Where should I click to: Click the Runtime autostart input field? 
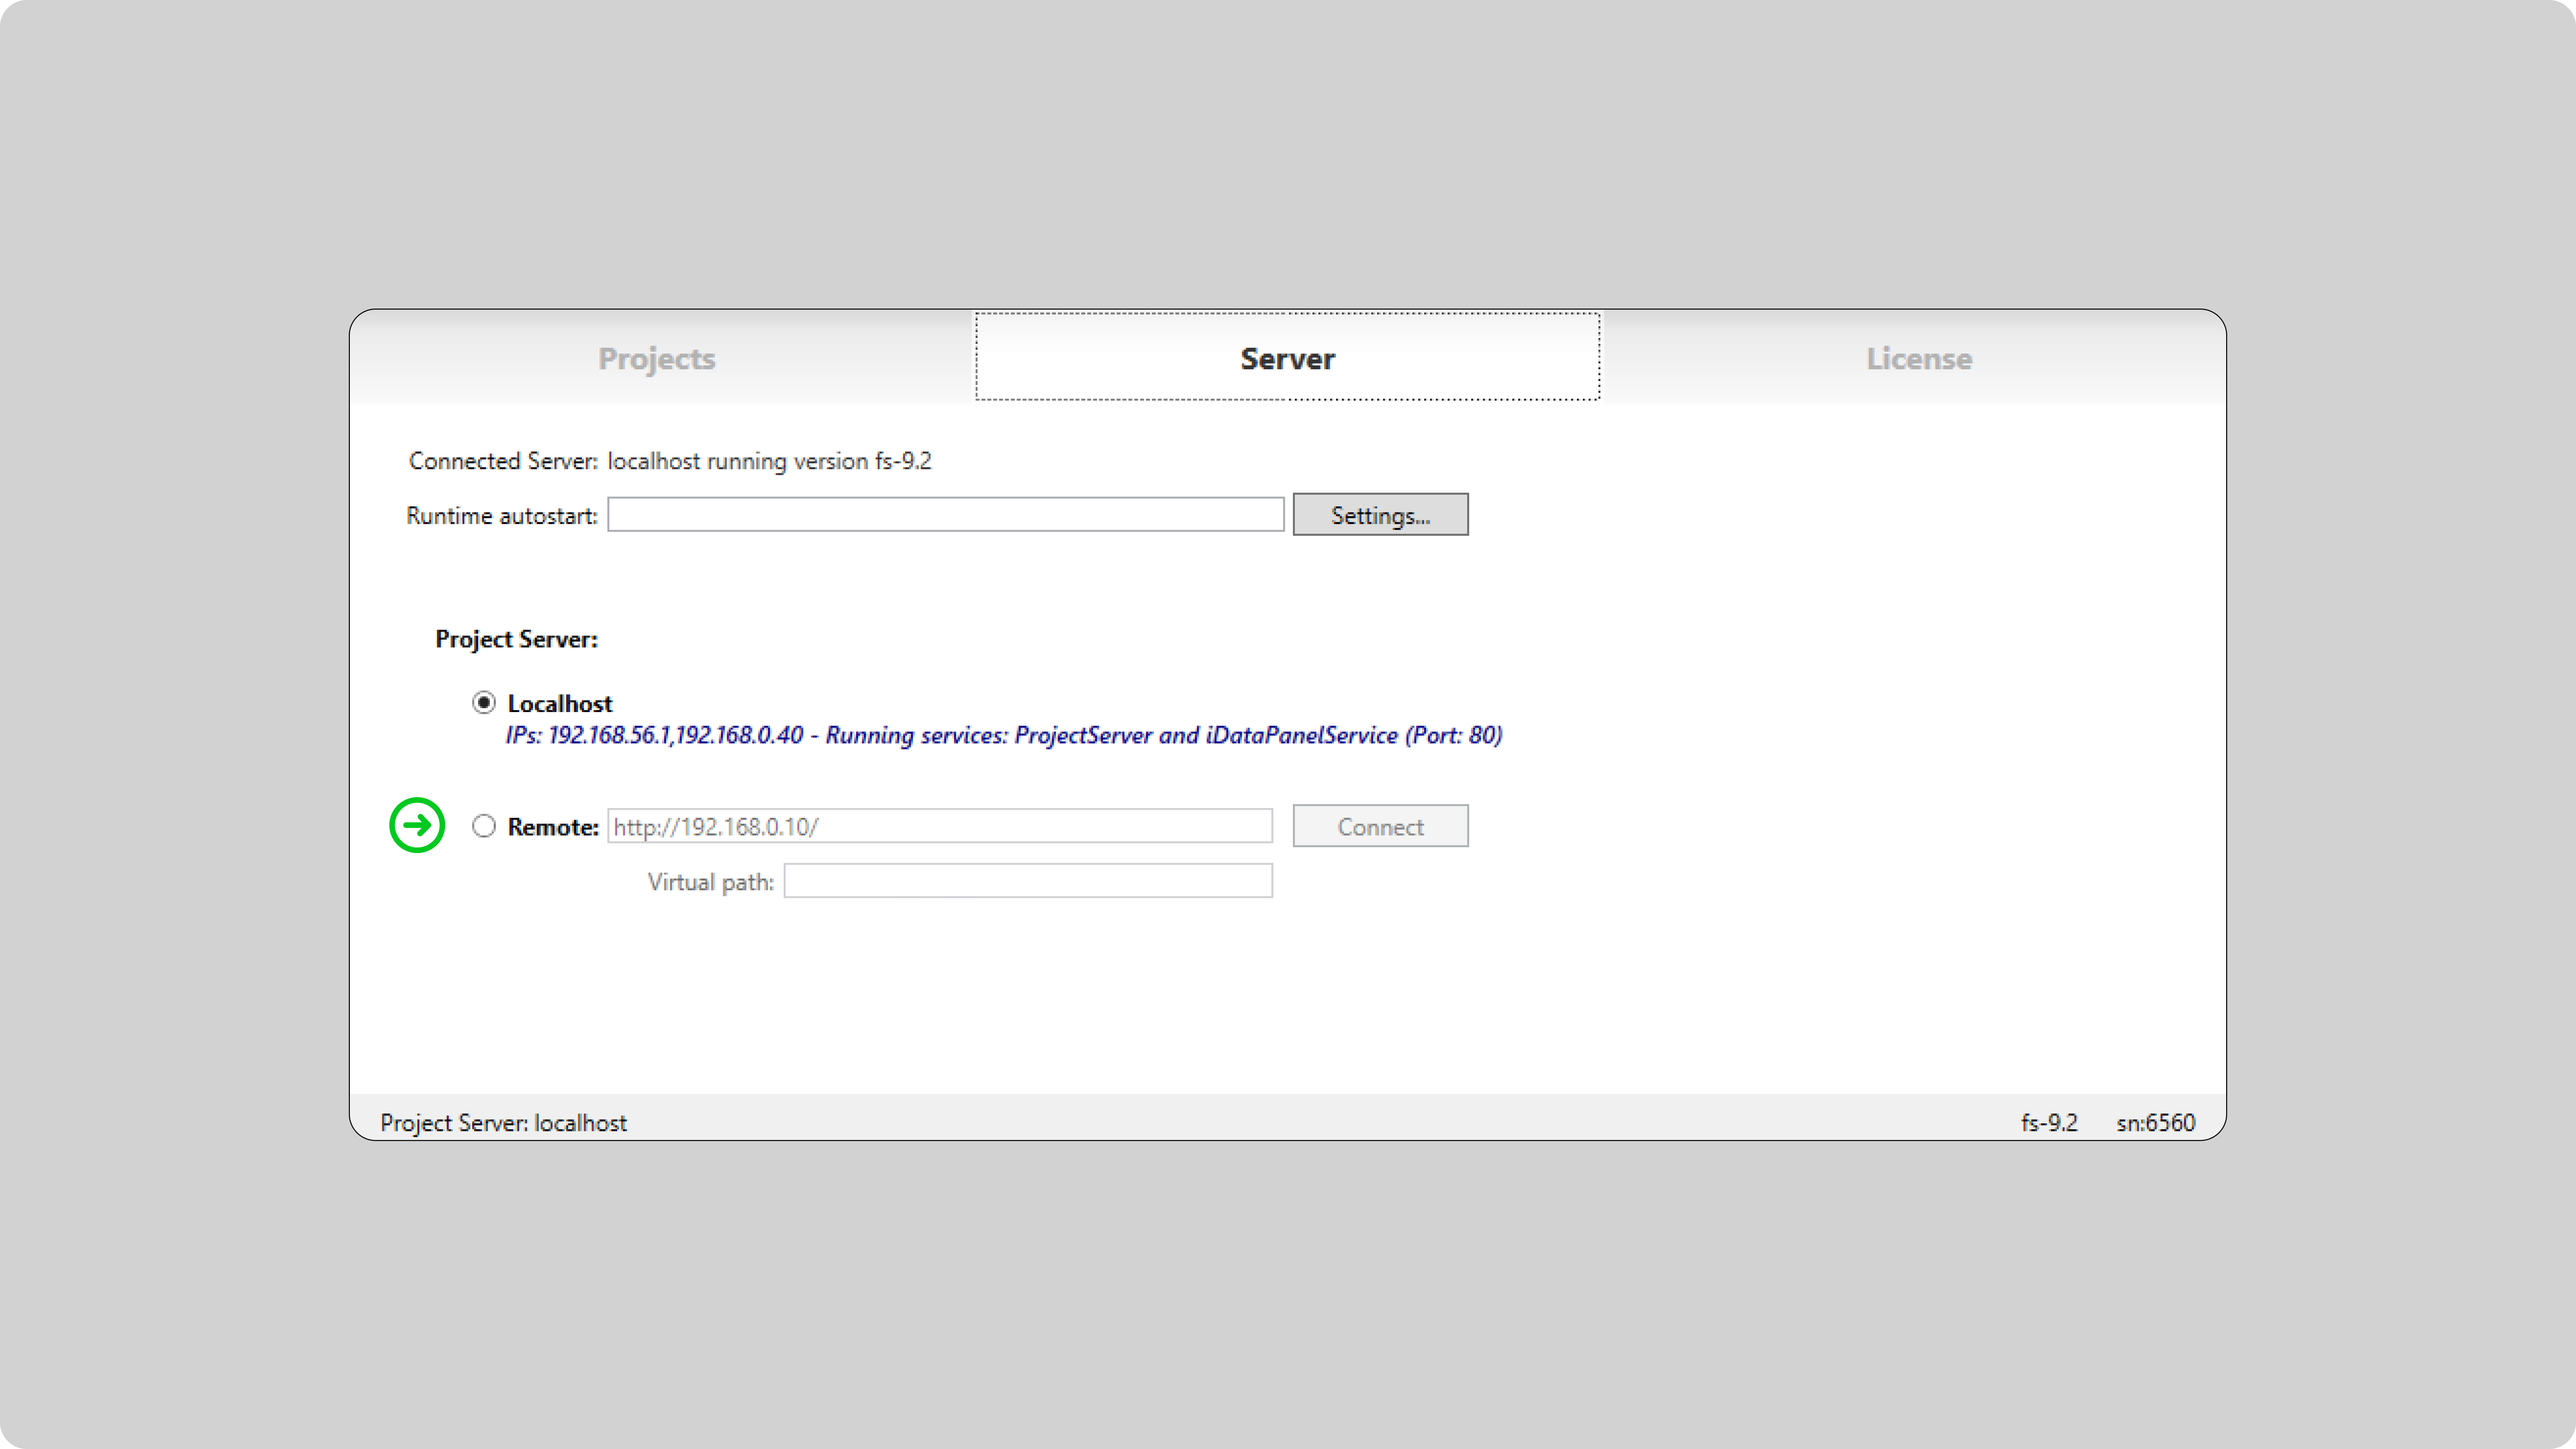click(945, 515)
